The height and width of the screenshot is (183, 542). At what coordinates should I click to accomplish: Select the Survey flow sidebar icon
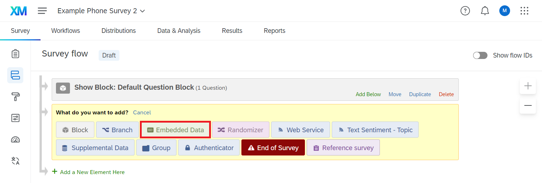coord(15,75)
